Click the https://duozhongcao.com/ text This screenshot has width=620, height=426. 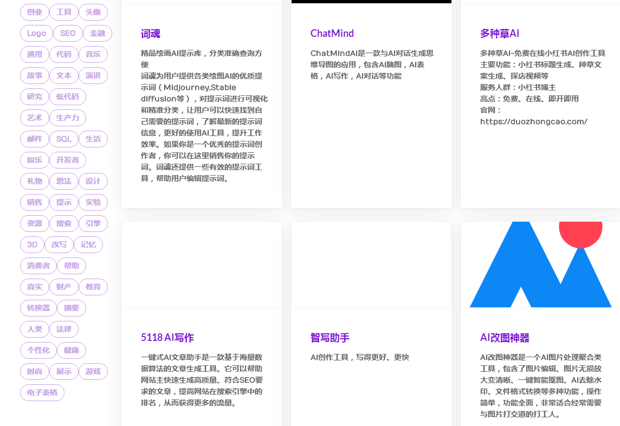point(533,121)
